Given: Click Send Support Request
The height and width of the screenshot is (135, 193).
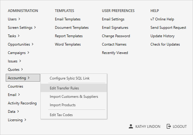Looking at the screenshot, I should pos(168,28).
